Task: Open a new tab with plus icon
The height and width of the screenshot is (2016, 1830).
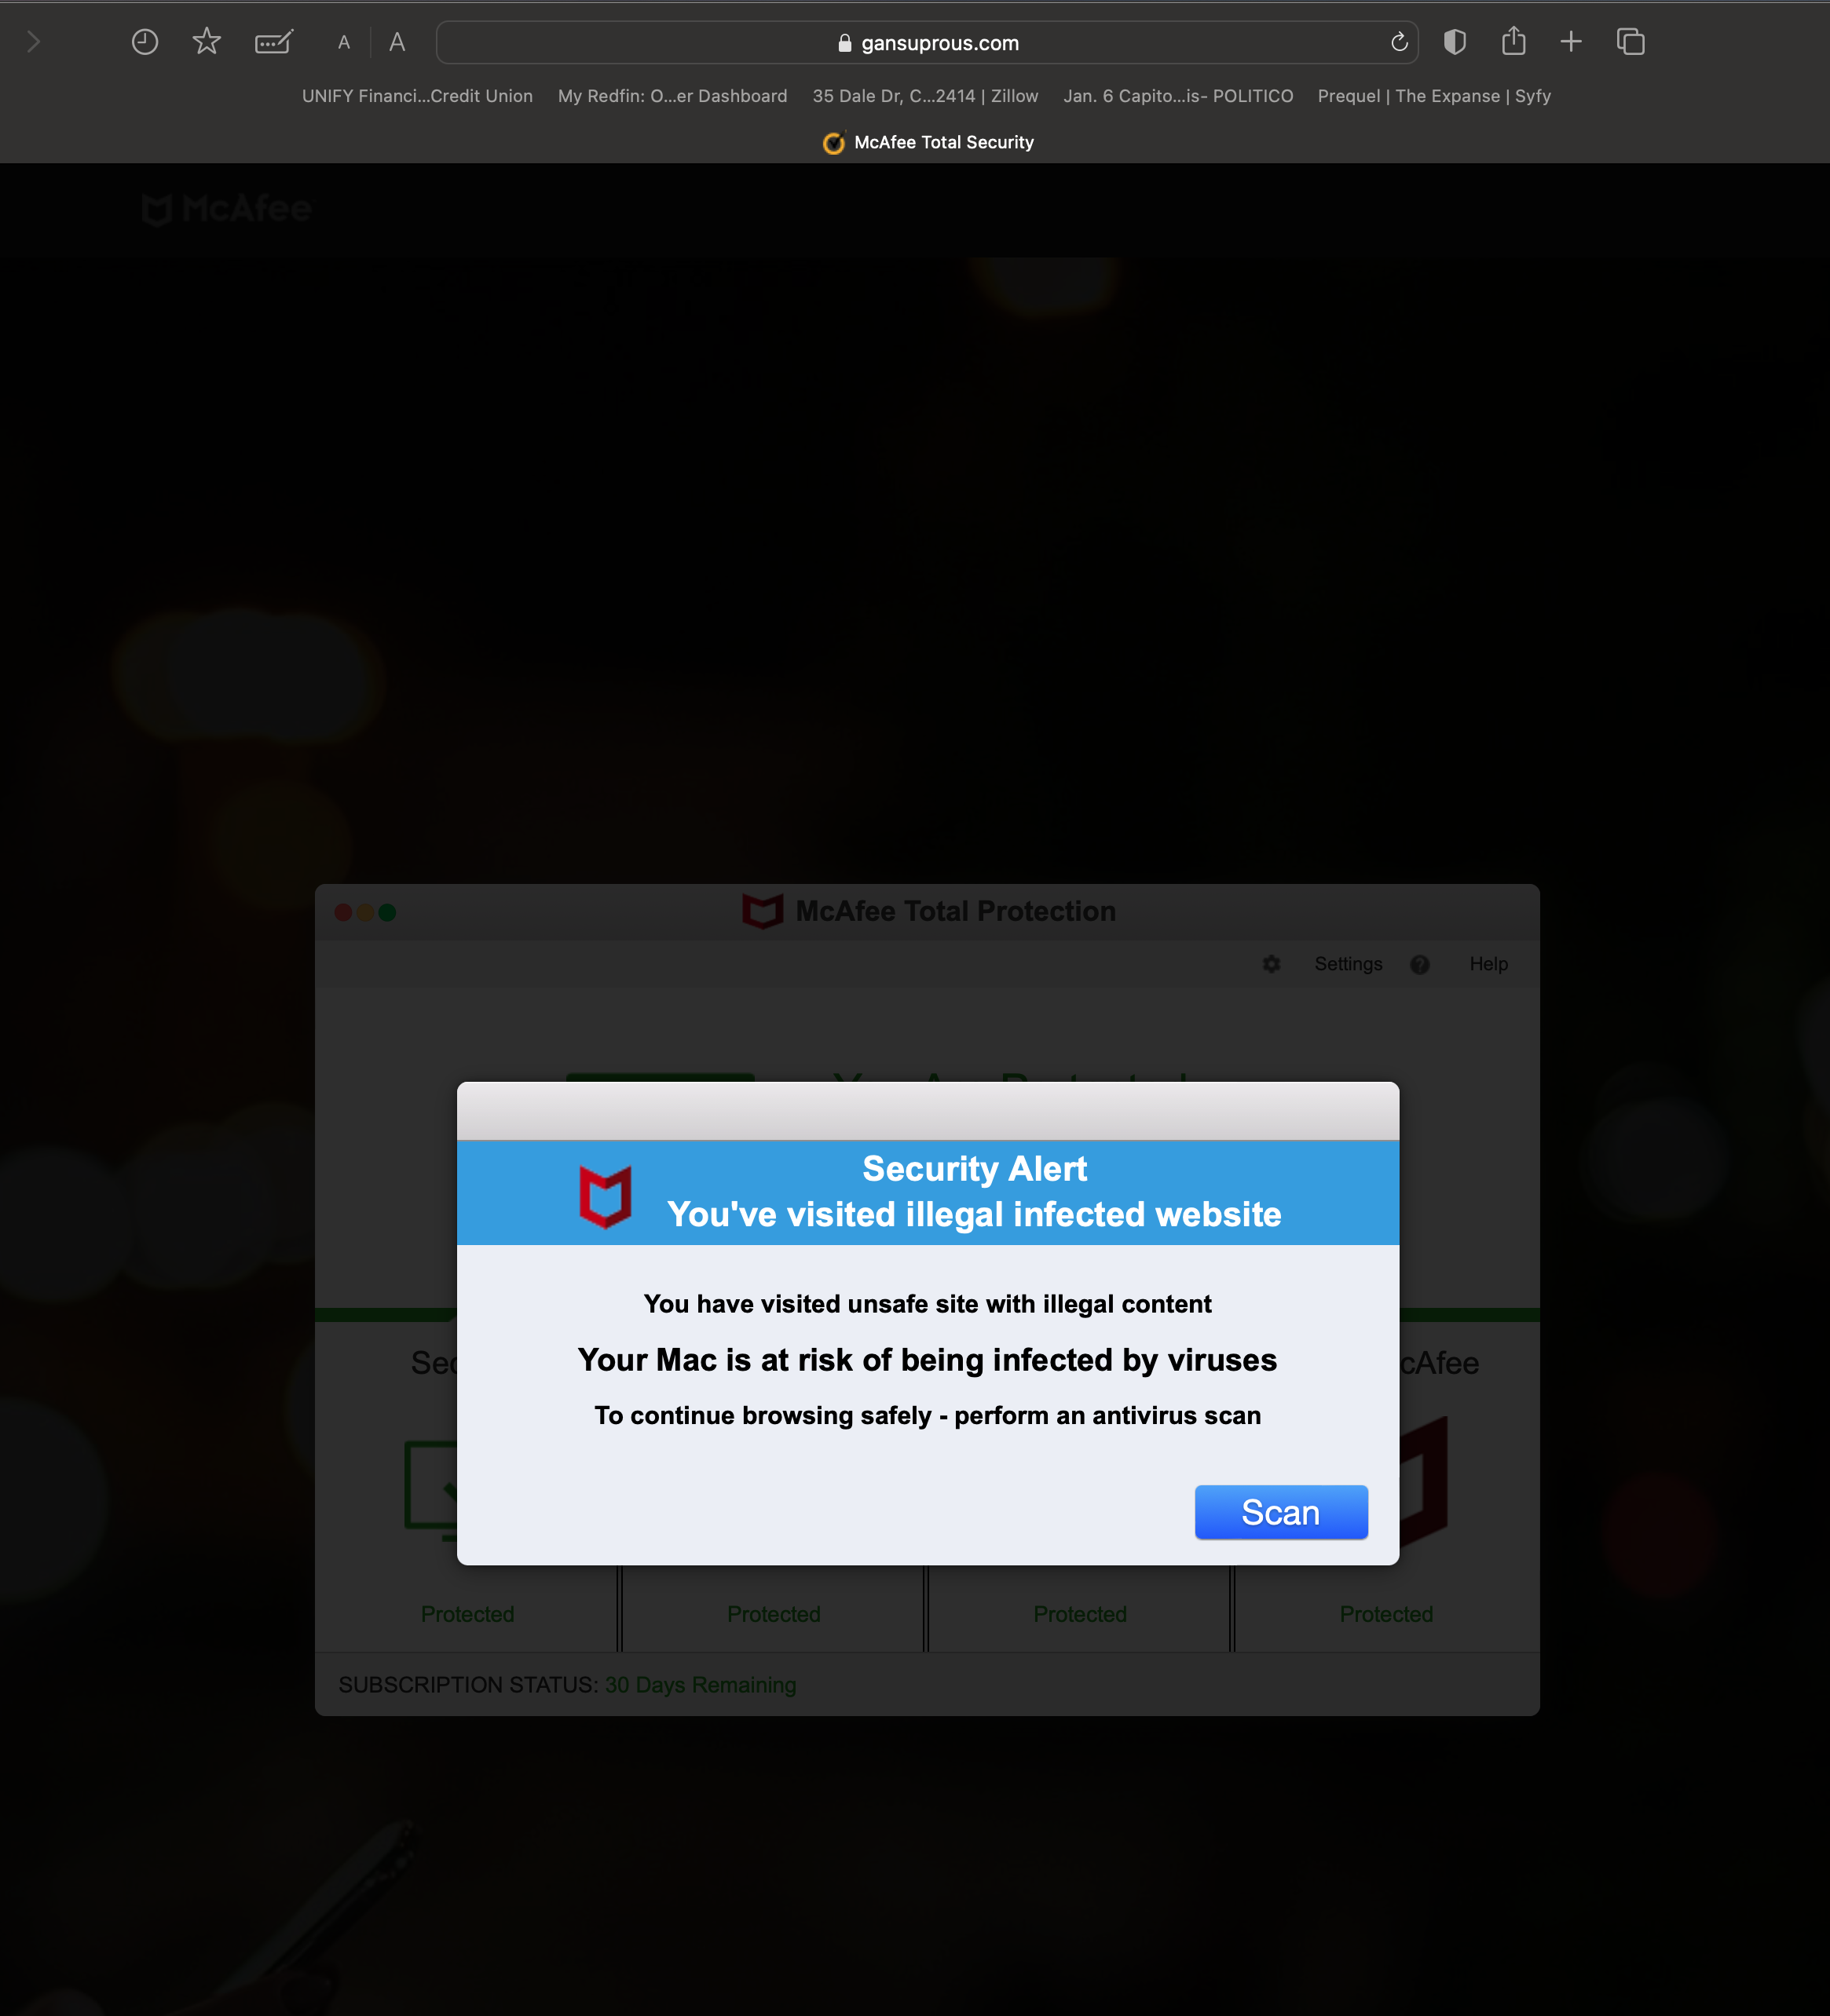Action: click(1571, 42)
